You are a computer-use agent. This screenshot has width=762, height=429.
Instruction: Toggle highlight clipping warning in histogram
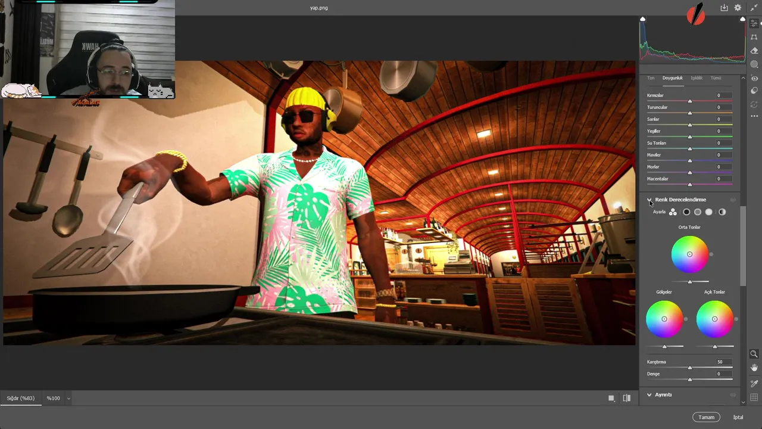click(x=742, y=20)
